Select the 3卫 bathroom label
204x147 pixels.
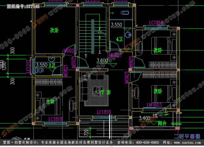click(x=52, y=65)
